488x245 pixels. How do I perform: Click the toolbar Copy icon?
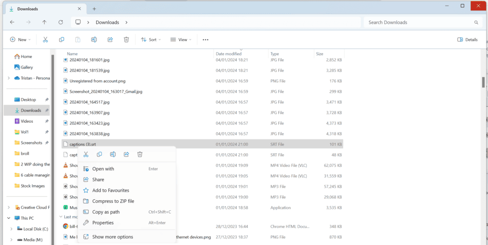tap(61, 39)
